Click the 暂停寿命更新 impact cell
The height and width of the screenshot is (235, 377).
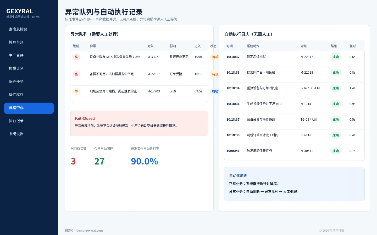[179, 57]
